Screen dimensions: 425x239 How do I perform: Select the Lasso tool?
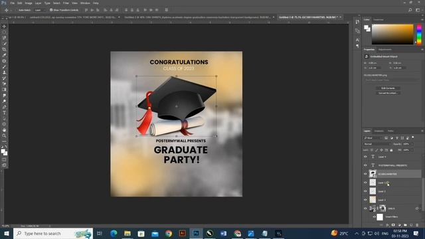[4, 38]
